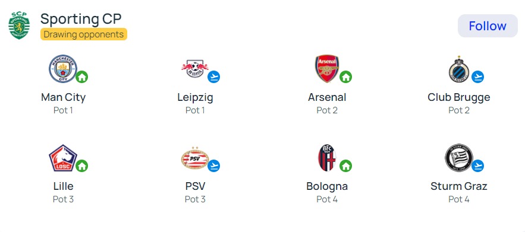Follow Sporting CP

488,26
